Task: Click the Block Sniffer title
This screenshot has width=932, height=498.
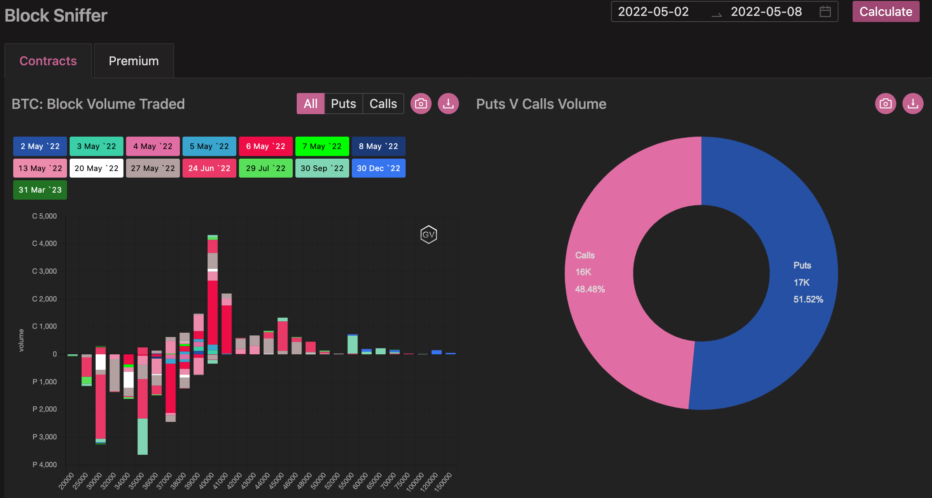Action: pyautogui.click(x=56, y=15)
